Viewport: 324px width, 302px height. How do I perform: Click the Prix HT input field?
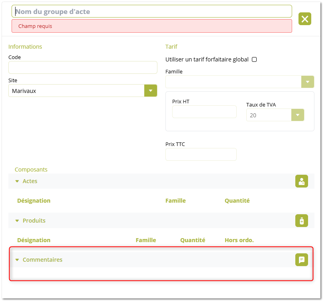pyautogui.click(x=204, y=112)
